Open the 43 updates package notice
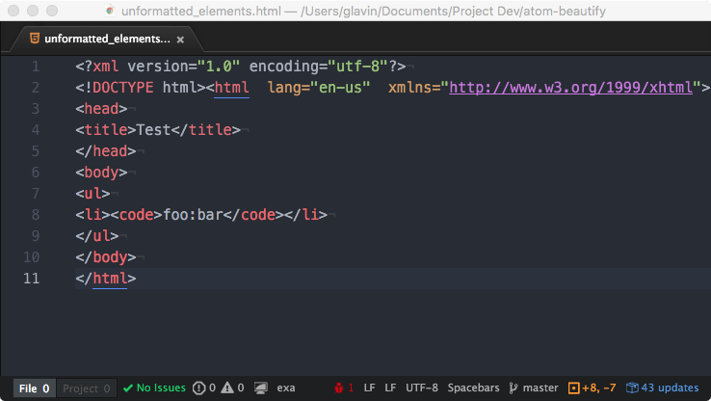The height and width of the screenshot is (401, 711). coord(662,388)
